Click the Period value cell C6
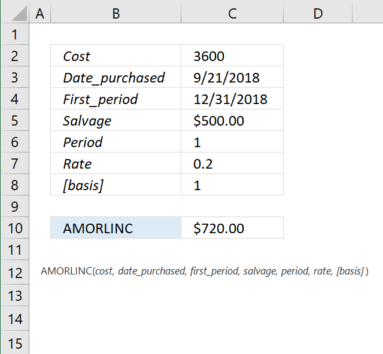 click(x=232, y=142)
